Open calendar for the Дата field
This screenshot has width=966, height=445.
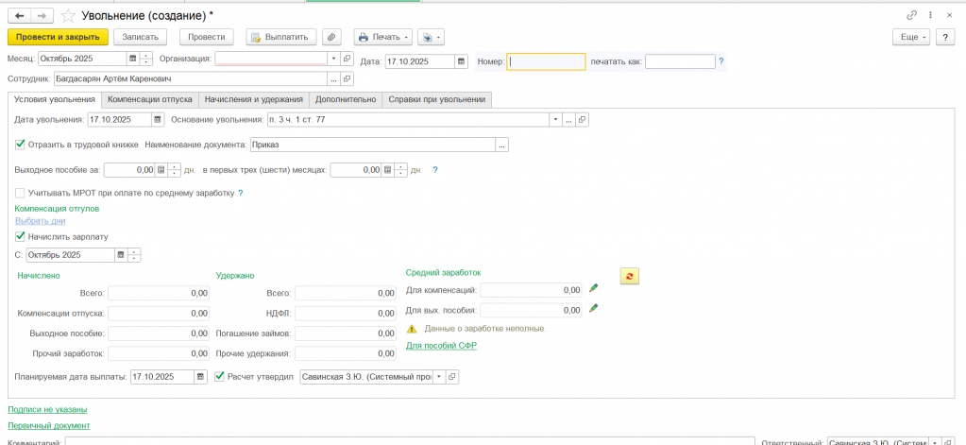[x=461, y=61]
